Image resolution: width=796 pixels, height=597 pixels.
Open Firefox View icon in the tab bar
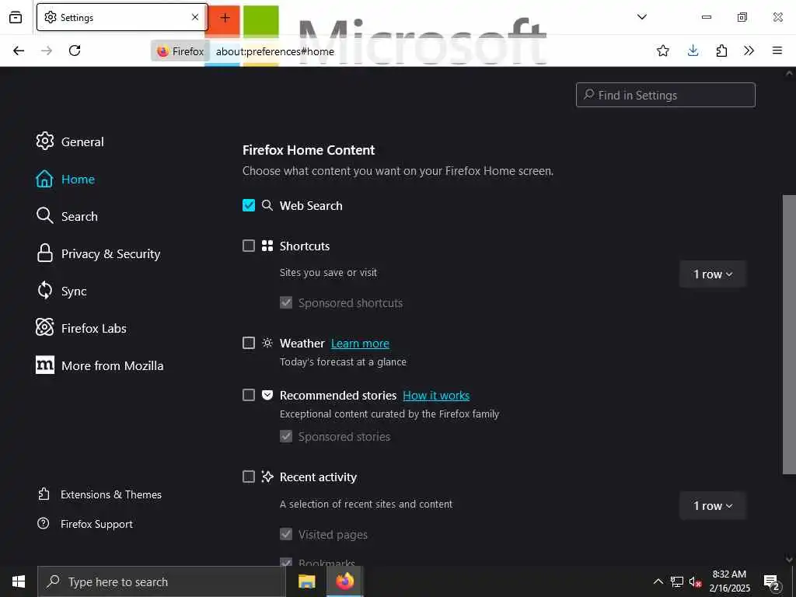[16, 17]
